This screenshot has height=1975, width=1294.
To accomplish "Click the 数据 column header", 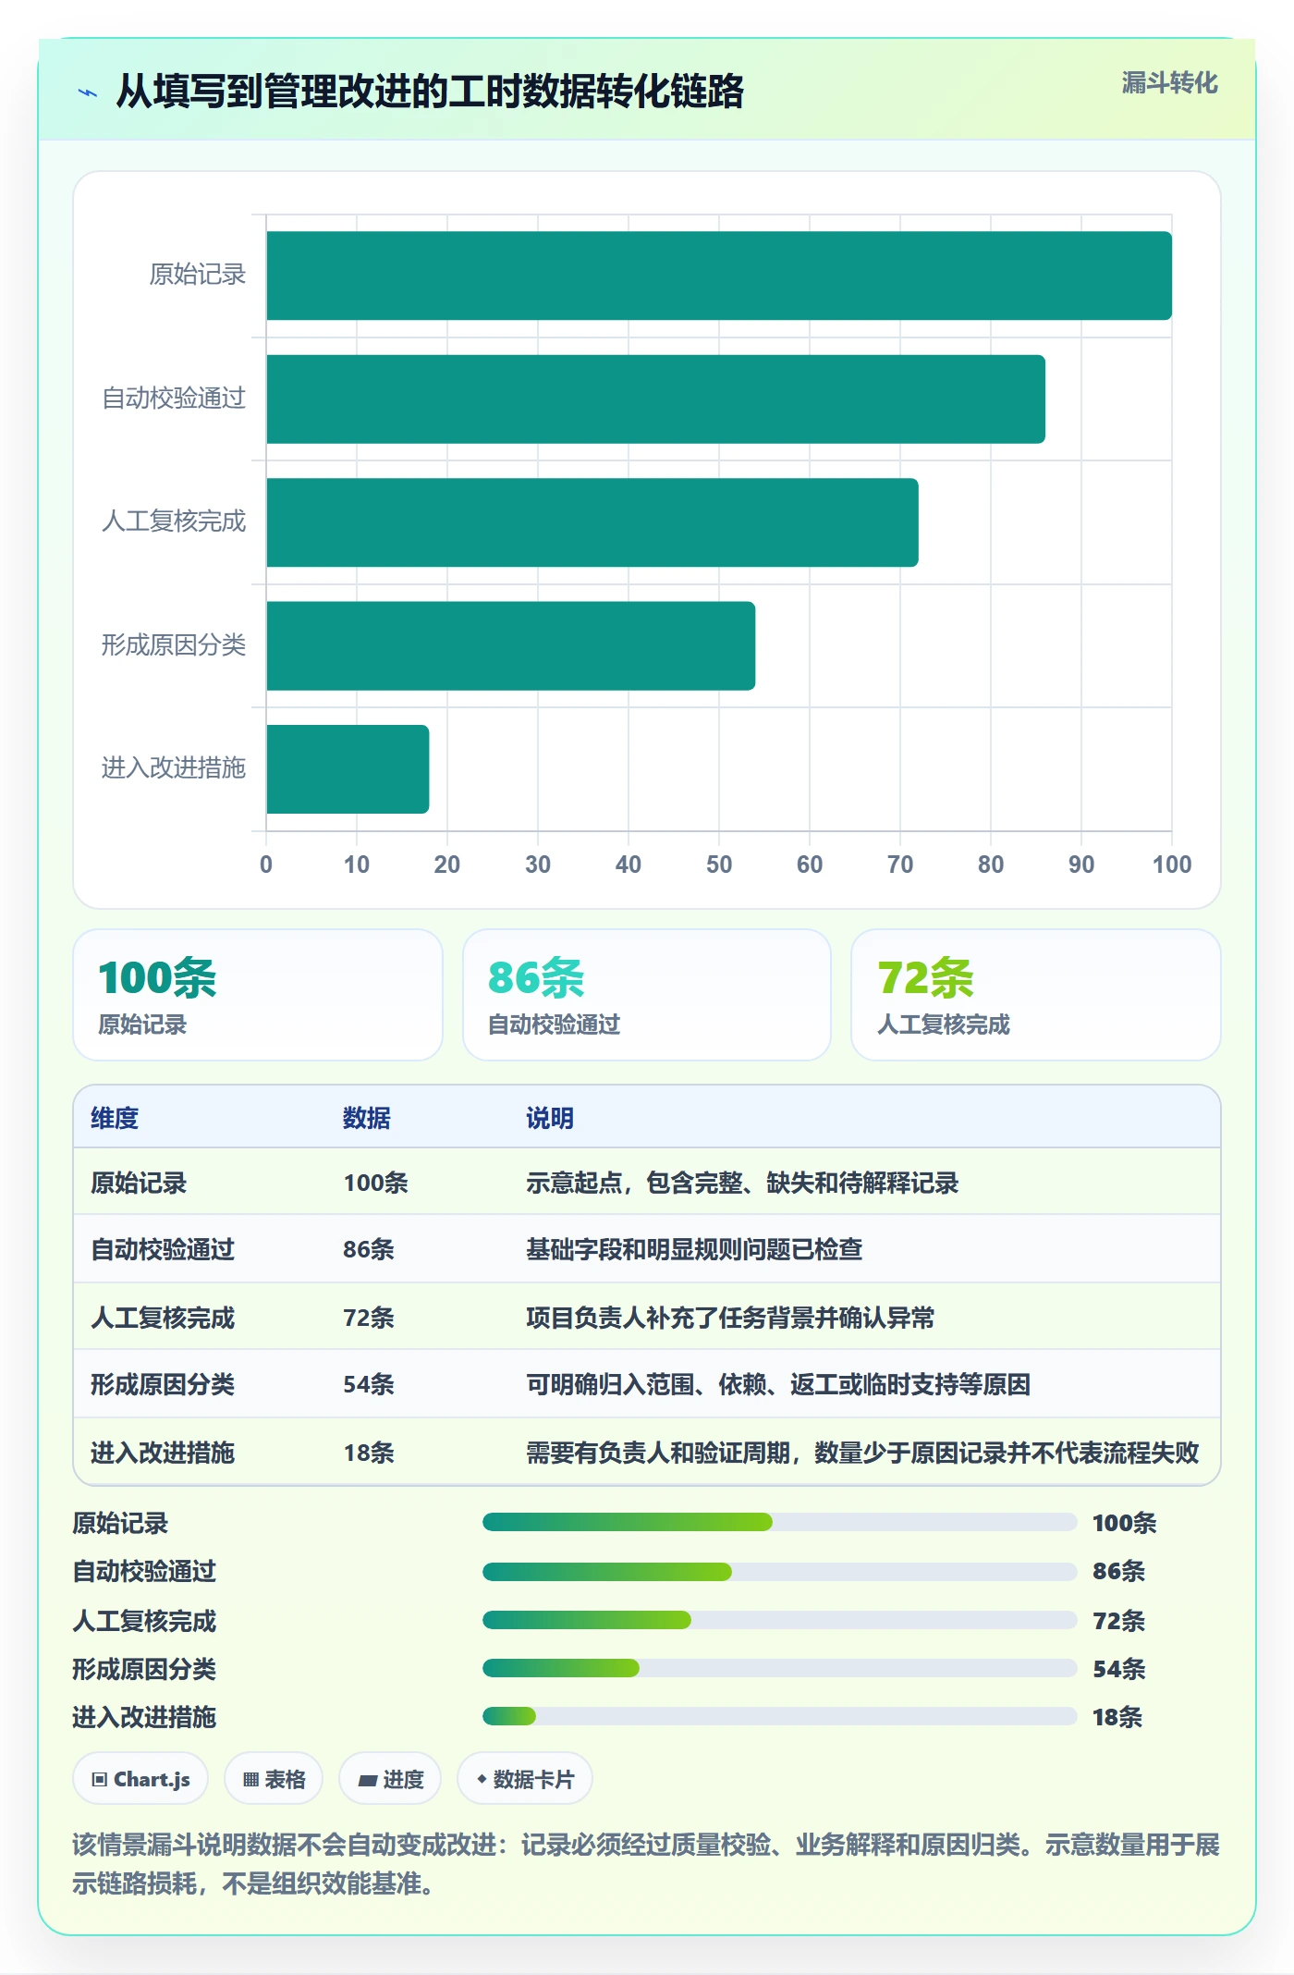I will coord(367,1118).
